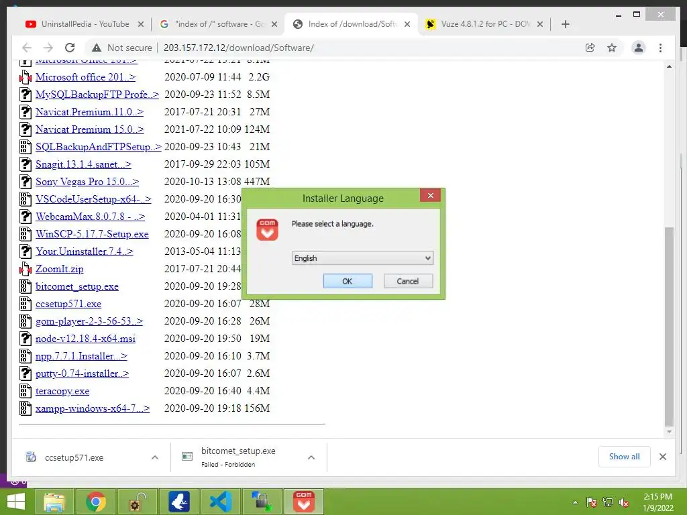Expand bitcomet_setup.exe download options chevron
Viewport: 687px width, 515px height.
311,457
